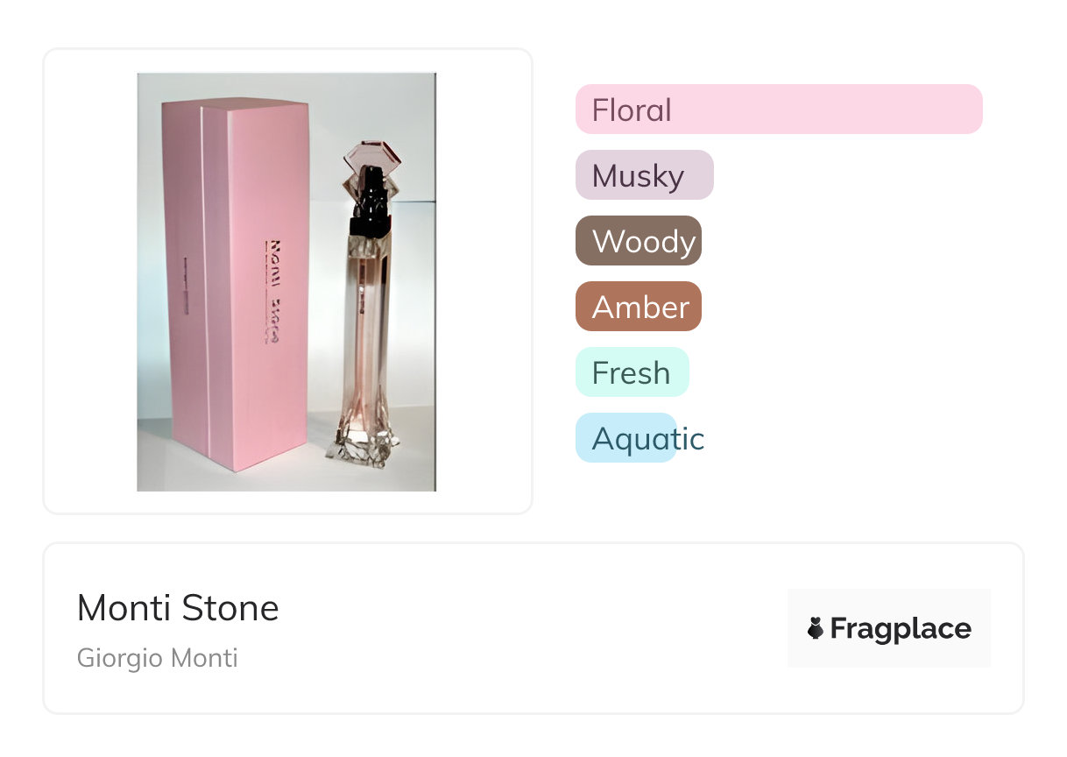
Task: Click the hexagonal pink bottle stopper
Action: pos(371,156)
